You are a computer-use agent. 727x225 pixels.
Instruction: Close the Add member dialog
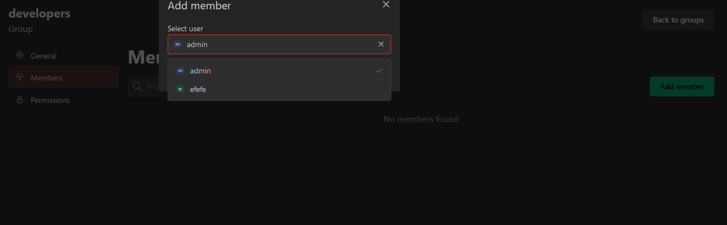(x=386, y=5)
